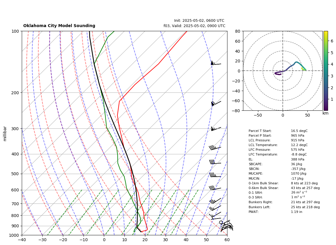Screen dimensions: 336x245
Task: Click the 'EL:' label
Action: click(251, 159)
